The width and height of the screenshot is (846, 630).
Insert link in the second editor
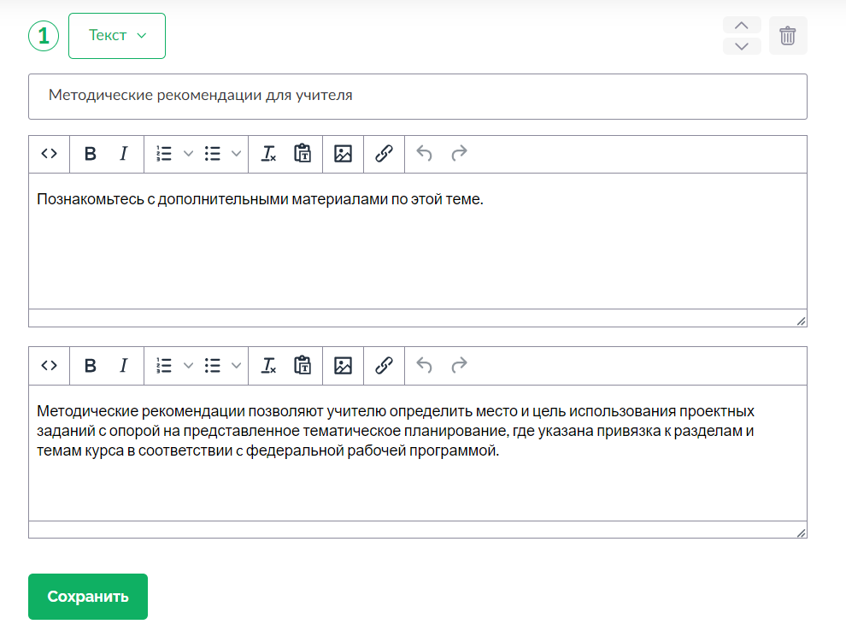(385, 366)
